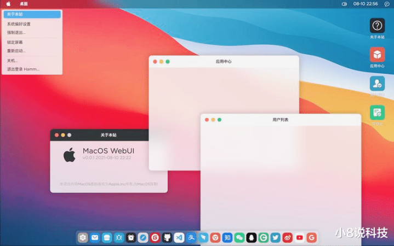The image size is (394, 246).
Task: Click the v0.0.1 2021-08-10 22:22 version text
Action: coord(107,158)
